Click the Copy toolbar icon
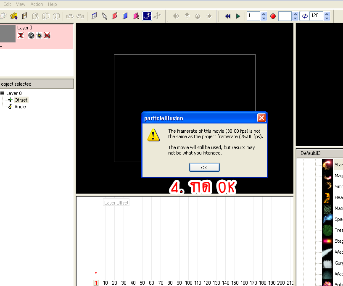Image resolution: width=343 pixels, height=286 pixels. point(46,16)
